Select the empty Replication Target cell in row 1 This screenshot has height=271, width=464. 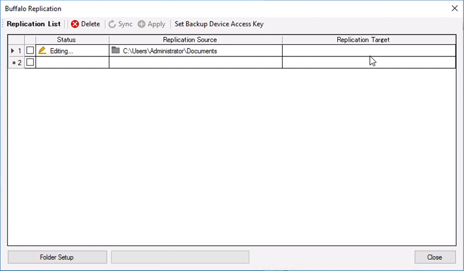(342, 51)
